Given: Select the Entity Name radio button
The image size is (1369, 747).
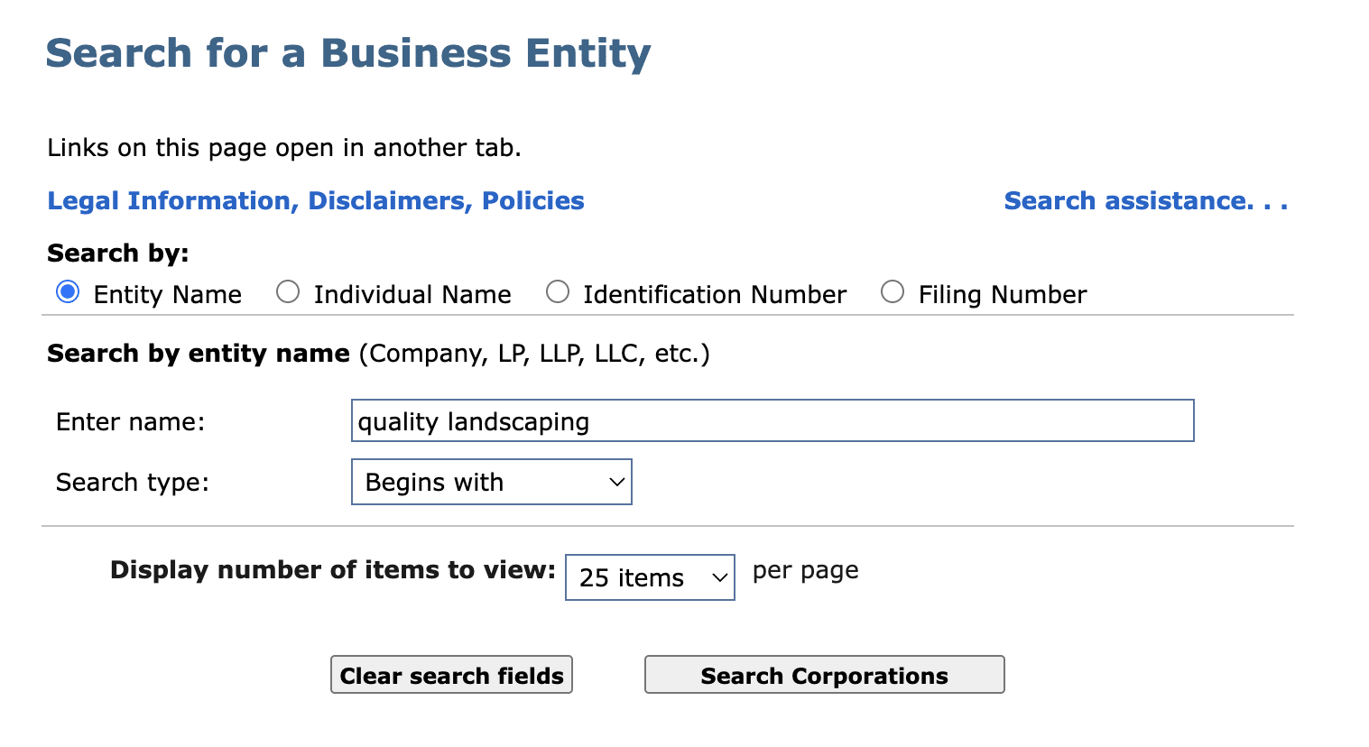Looking at the screenshot, I should pos(68,292).
